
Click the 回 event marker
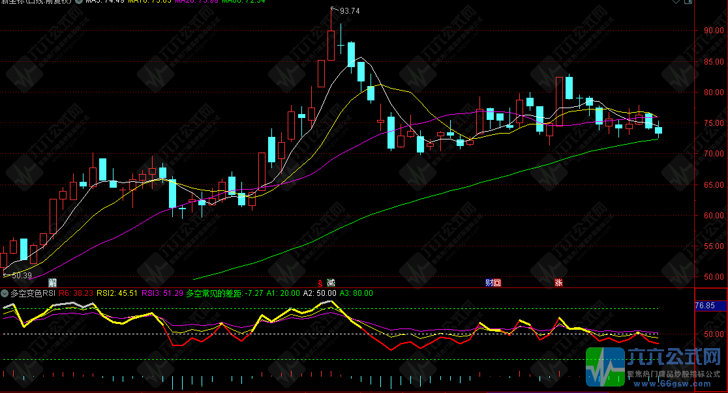(497, 283)
